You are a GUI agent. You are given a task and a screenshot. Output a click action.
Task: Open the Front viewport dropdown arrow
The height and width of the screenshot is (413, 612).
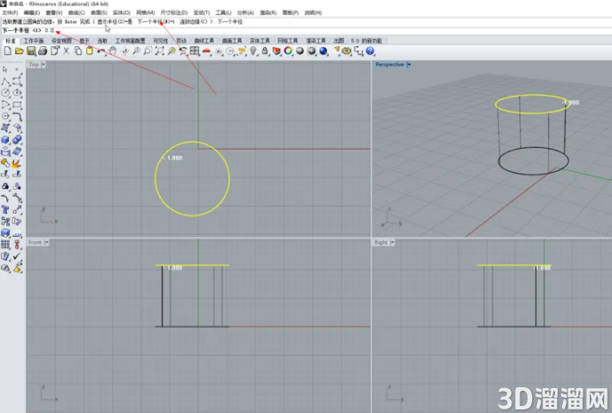click(46, 243)
